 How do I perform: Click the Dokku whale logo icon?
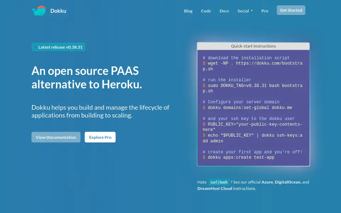39,11
